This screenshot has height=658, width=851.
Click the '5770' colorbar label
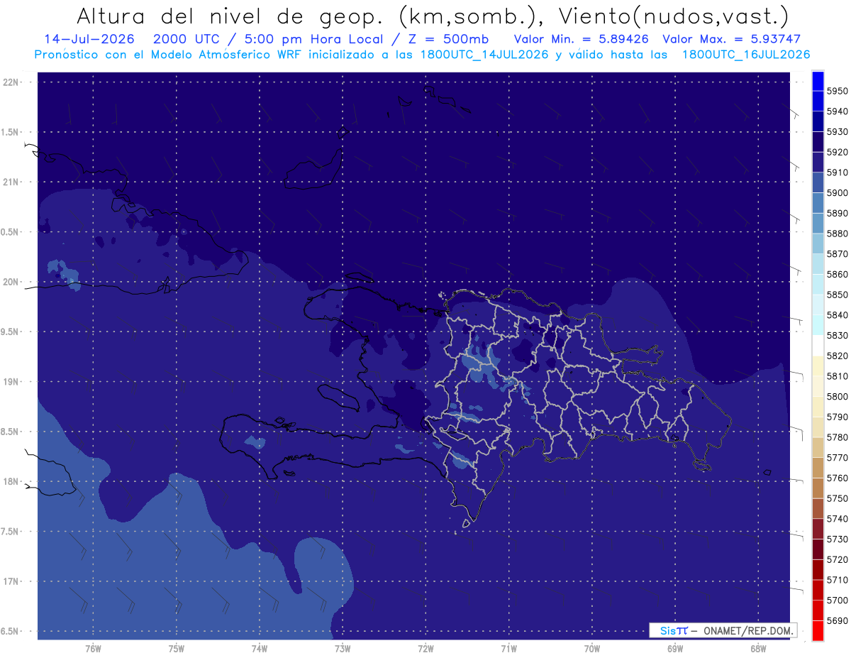click(837, 457)
